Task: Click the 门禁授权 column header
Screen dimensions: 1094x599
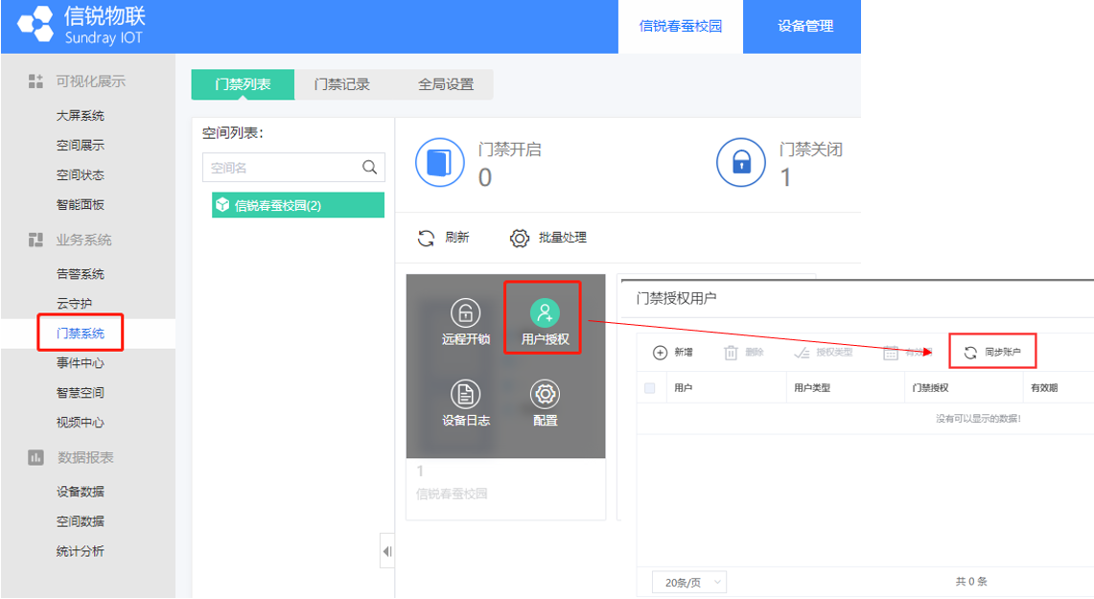Action: tap(931, 388)
